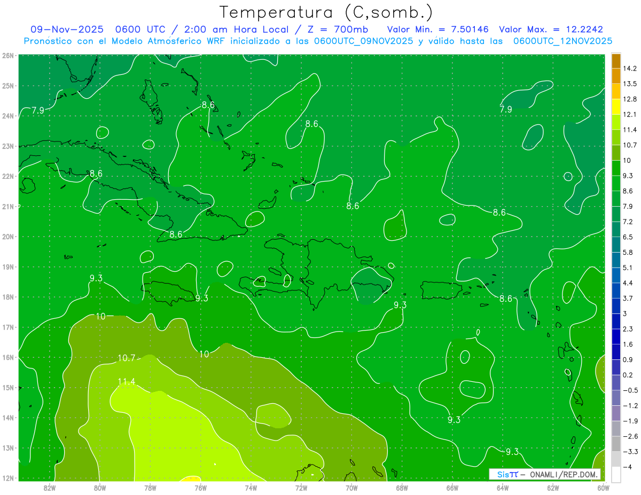Click the latitude axis label "26N"
This screenshot has width=641, height=495.
click(x=8, y=56)
